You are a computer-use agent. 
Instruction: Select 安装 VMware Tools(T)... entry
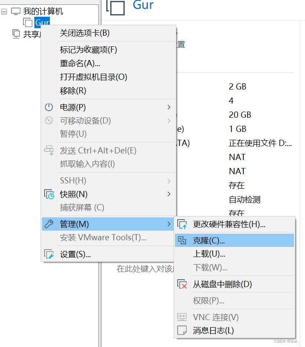108,238
